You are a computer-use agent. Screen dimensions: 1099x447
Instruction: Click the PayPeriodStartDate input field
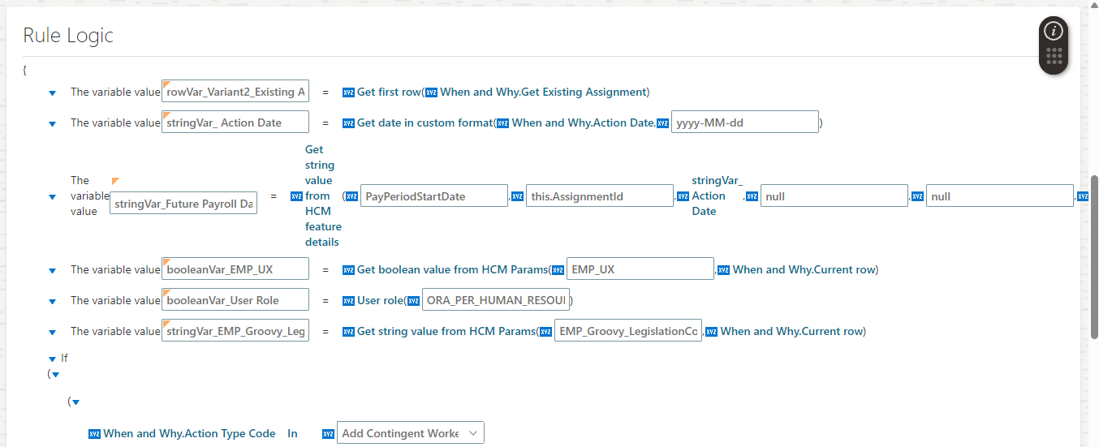pyautogui.click(x=434, y=196)
